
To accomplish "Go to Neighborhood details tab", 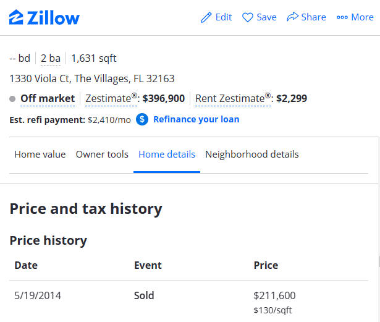I will [252, 155].
